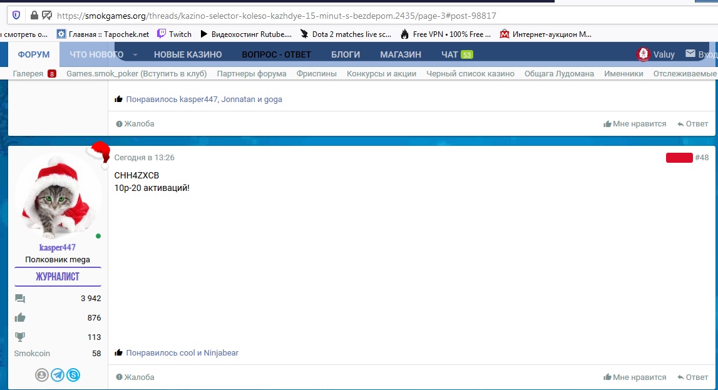718x390 pixels.
Task: Click the tracking protection shield icon
Action: tap(16, 16)
